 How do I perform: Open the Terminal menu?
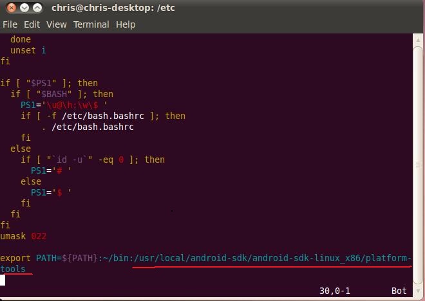click(x=91, y=24)
